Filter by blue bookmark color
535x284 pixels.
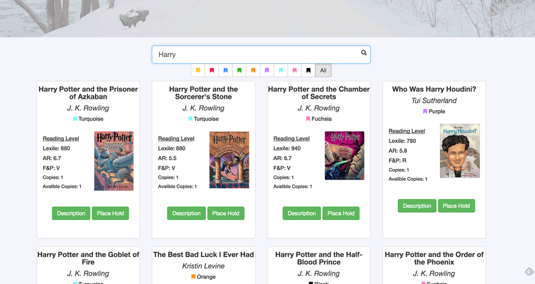(x=226, y=70)
